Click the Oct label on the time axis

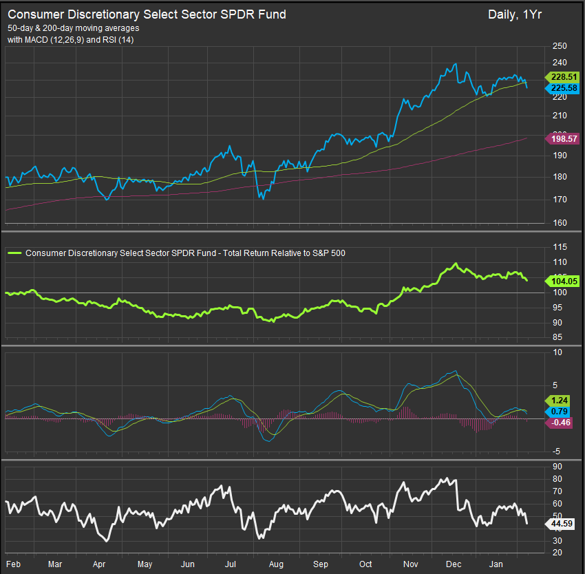pyautogui.click(x=365, y=564)
